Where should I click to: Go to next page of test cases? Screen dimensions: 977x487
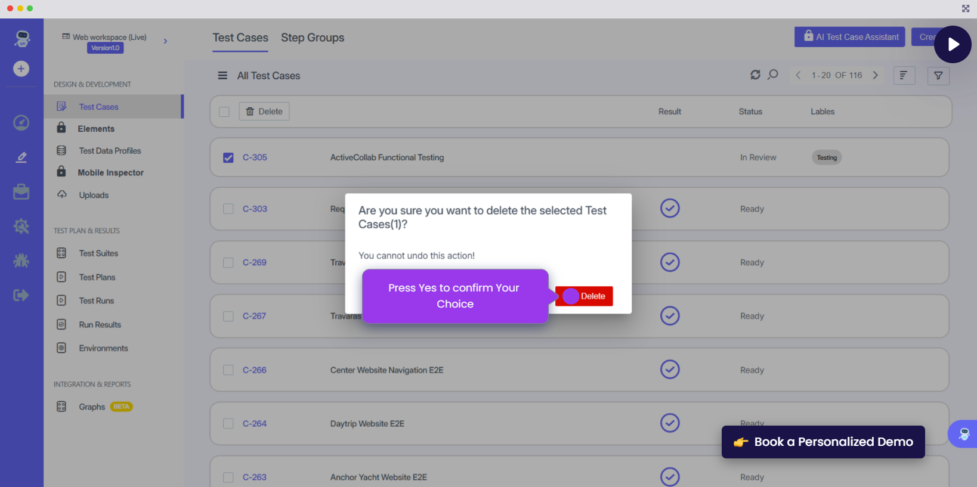[x=876, y=75]
